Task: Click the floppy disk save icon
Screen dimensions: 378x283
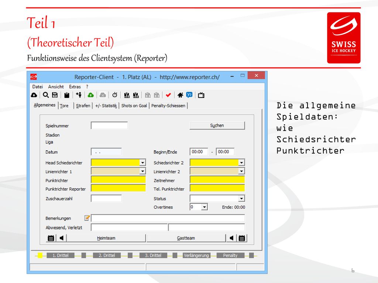Action: (55, 95)
